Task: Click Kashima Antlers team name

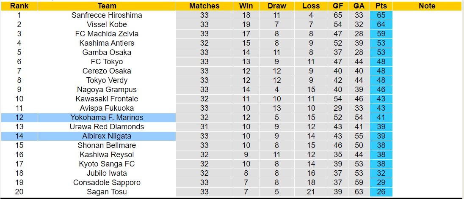Action: tap(107, 43)
